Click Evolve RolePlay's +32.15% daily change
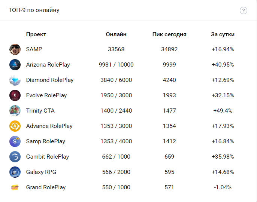 click(223, 95)
